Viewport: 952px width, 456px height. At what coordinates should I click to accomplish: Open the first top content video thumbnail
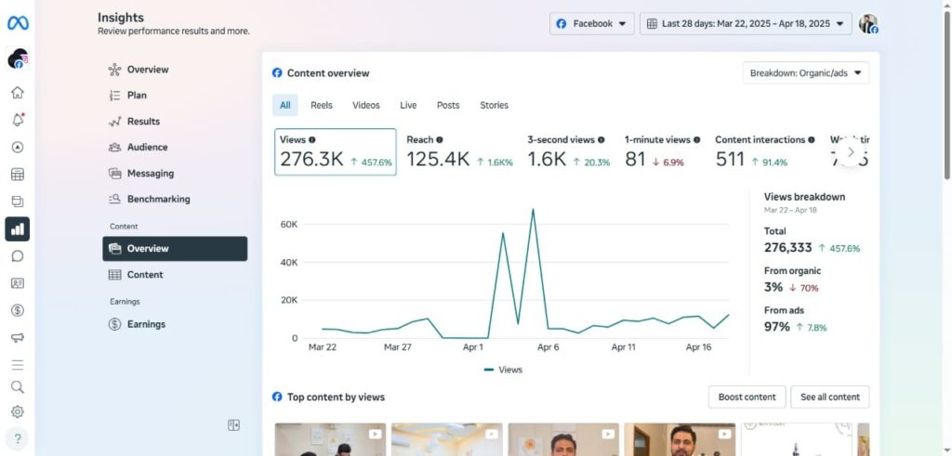click(x=329, y=439)
